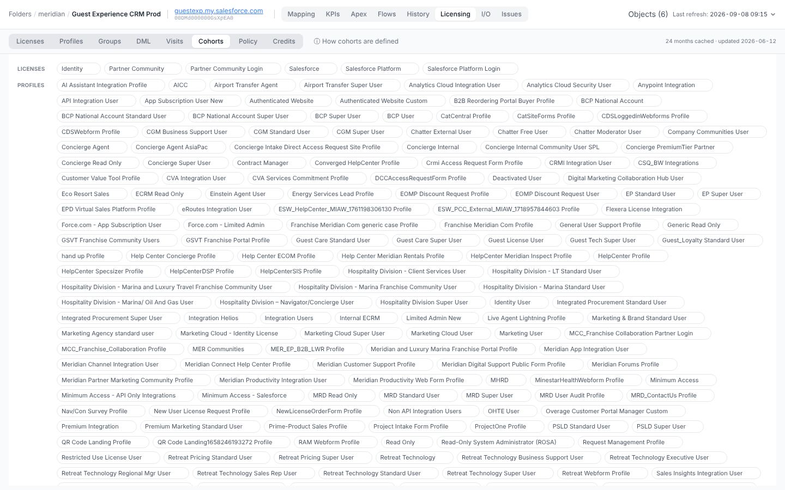
Task: Select the Salesforce Platform Login license chip
Action: pos(470,69)
